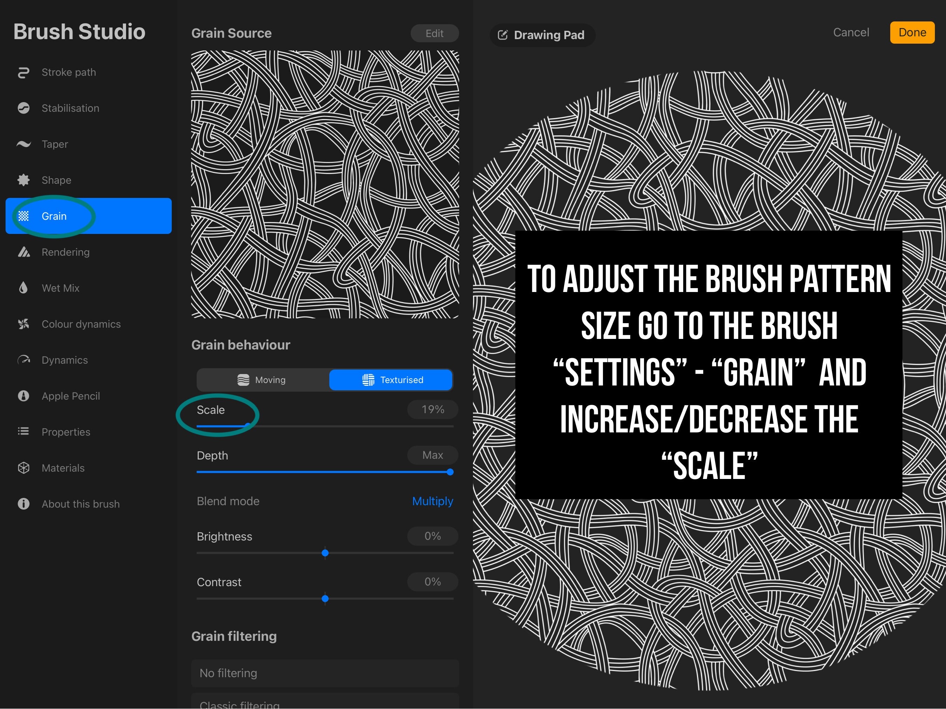Click the Scale 19% value field
The height and width of the screenshot is (709, 946).
click(x=433, y=409)
